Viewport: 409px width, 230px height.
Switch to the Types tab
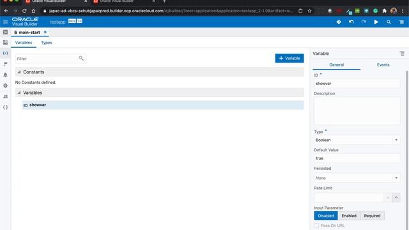click(x=47, y=43)
